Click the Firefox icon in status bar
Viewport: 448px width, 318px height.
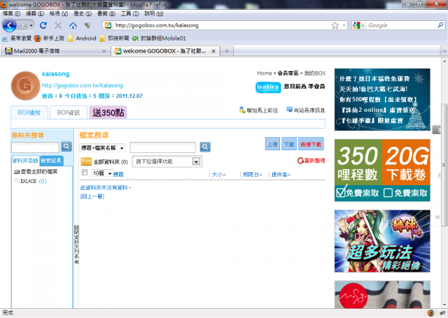pos(431,313)
